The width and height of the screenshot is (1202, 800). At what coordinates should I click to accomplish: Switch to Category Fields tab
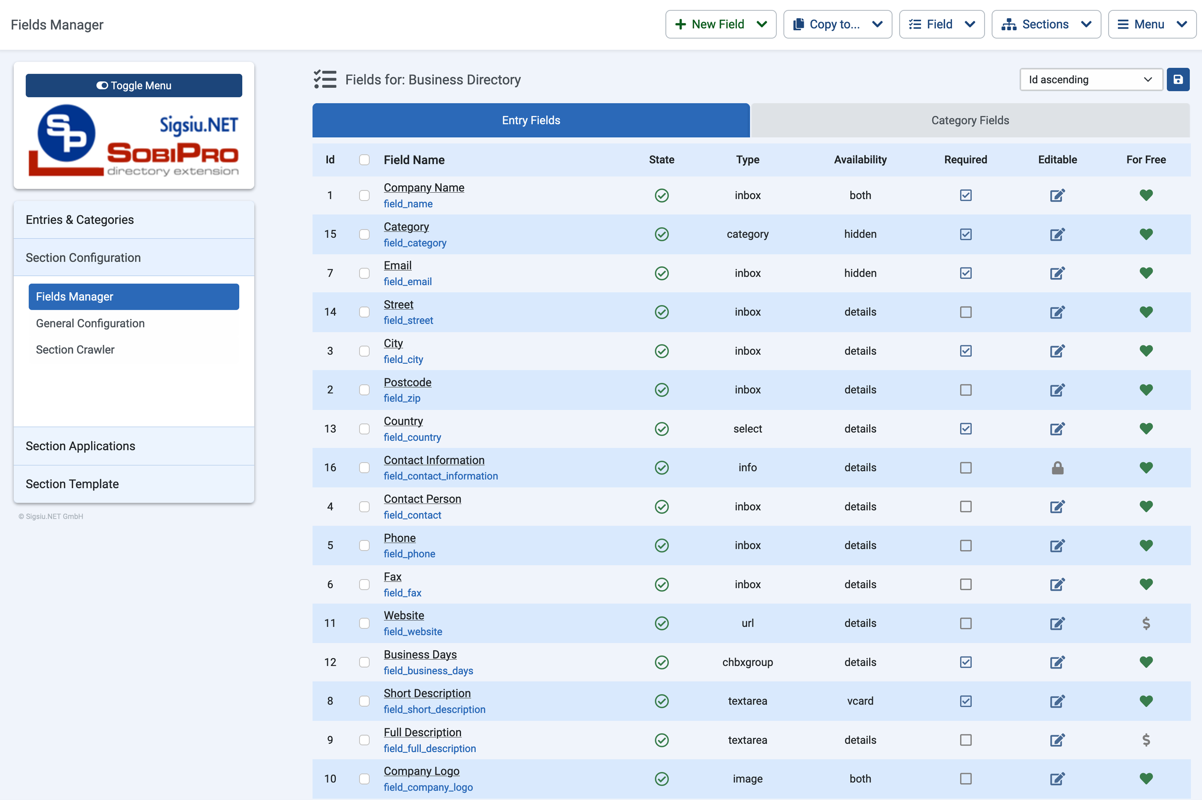pos(970,120)
